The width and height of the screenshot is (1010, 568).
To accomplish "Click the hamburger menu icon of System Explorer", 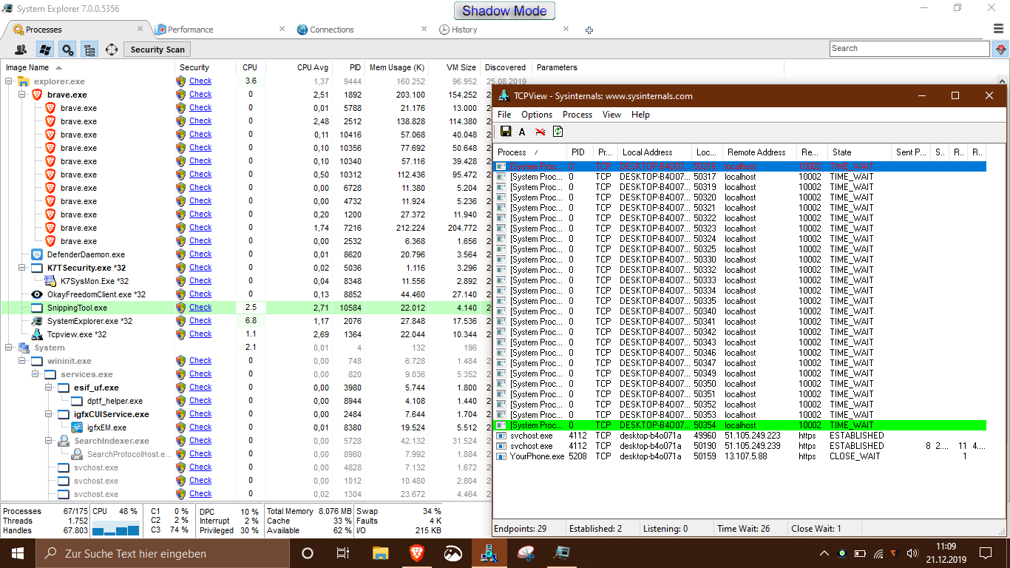I will coord(999,29).
